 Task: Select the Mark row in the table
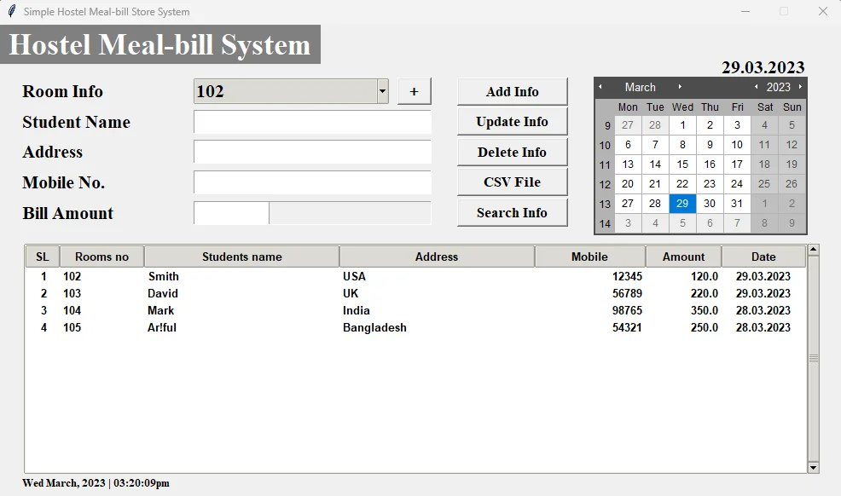(415, 311)
